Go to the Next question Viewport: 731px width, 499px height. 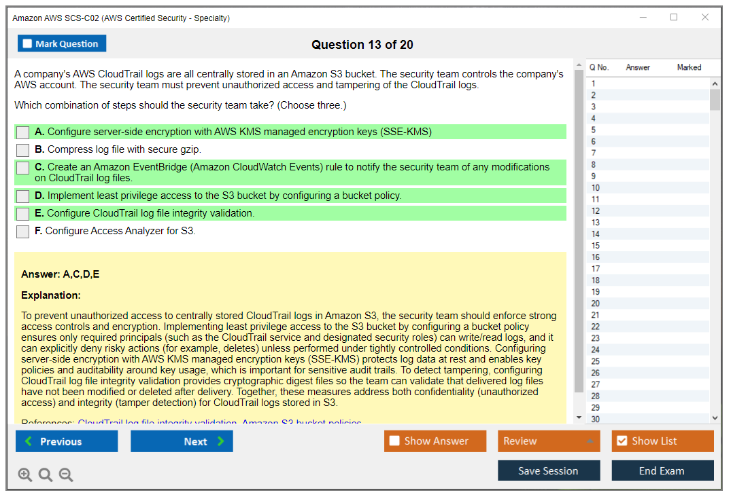pyautogui.click(x=182, y=441)
